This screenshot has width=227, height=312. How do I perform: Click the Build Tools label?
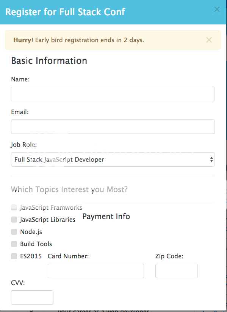(x=36, y=244)
